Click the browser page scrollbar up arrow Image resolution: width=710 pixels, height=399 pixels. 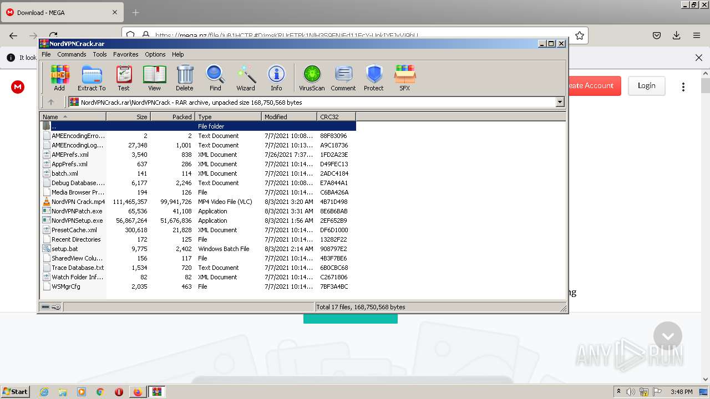[x=706, y=73]
